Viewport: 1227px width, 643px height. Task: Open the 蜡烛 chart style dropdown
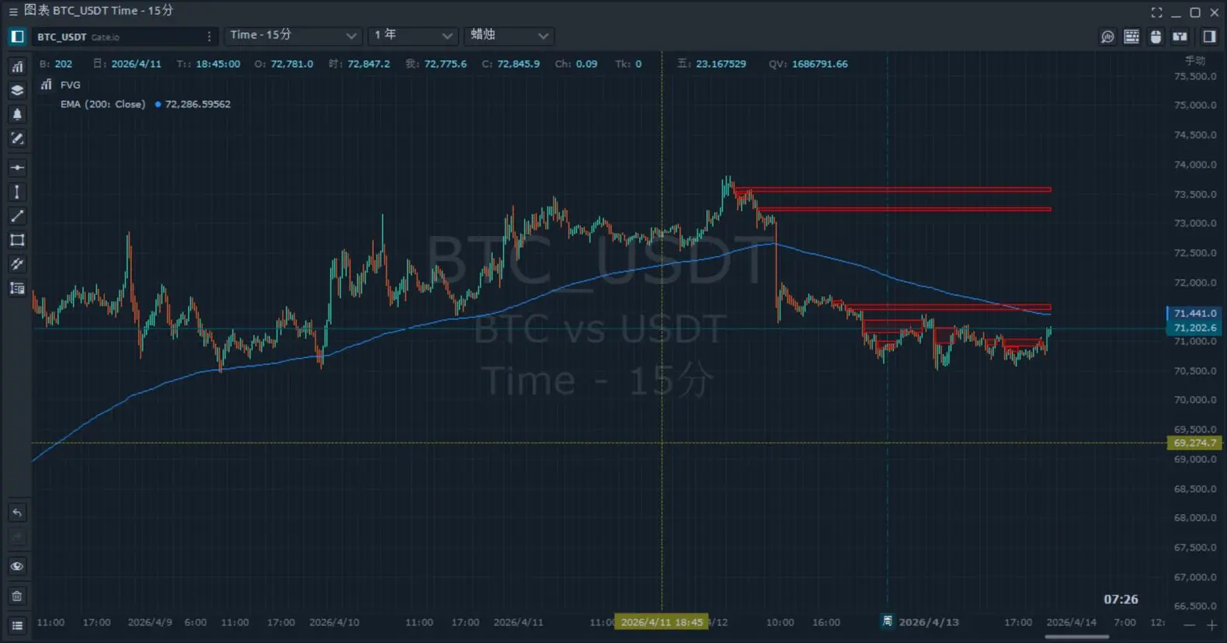(x=509, y=36)
